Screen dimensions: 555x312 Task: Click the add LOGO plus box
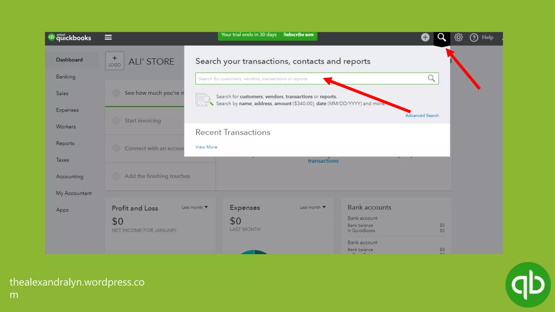(x=115, y=61)
